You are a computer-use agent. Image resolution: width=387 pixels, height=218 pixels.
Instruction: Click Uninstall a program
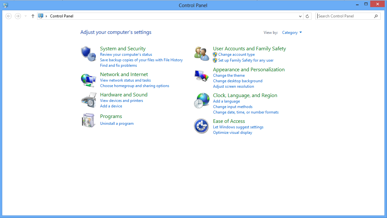(117, 124)
